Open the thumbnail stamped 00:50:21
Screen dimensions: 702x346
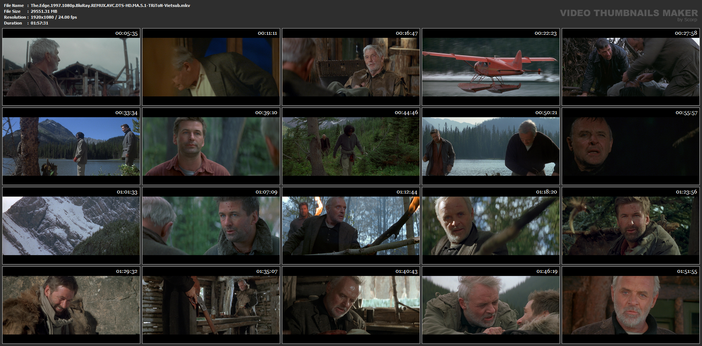[x=491, y=146]
